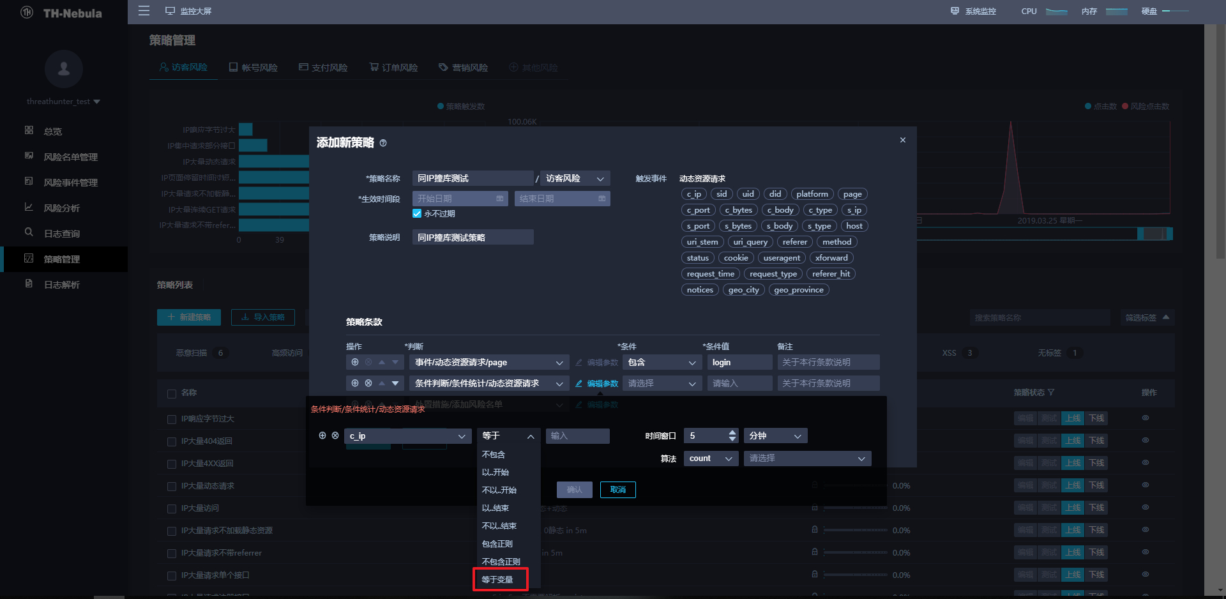Increase the 时间窗口 value with the up arrow
1226x599 pixels.
732,432
